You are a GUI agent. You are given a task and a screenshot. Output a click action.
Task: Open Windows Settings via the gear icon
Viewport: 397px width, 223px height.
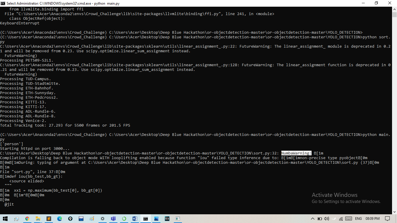[x=102, y=218]
